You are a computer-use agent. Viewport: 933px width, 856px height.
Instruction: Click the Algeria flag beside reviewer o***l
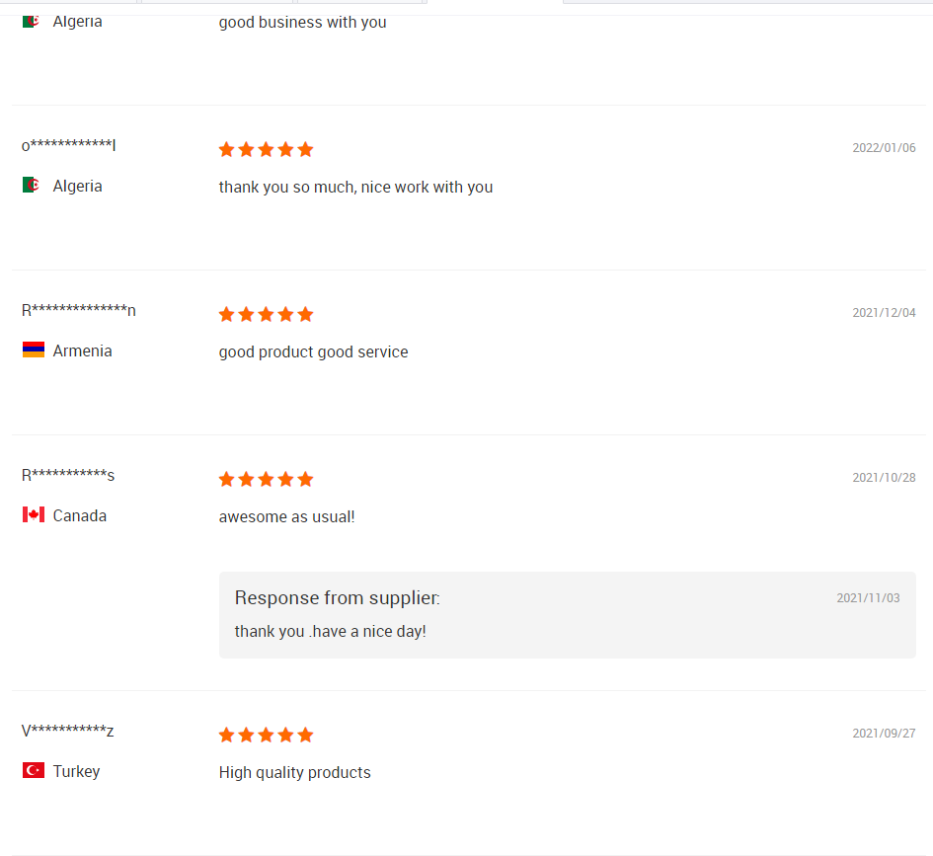(32, 186)
